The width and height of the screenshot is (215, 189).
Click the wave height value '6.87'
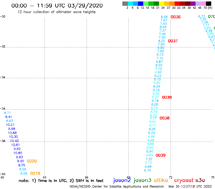click(160, 62)
